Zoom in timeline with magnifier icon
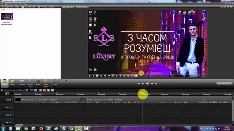 coord(27,90)
